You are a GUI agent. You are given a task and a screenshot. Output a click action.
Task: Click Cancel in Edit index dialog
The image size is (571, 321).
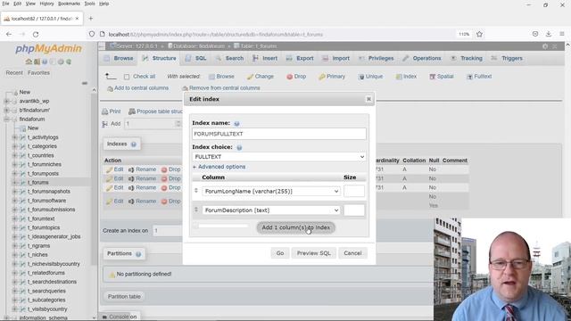[352, 253]
